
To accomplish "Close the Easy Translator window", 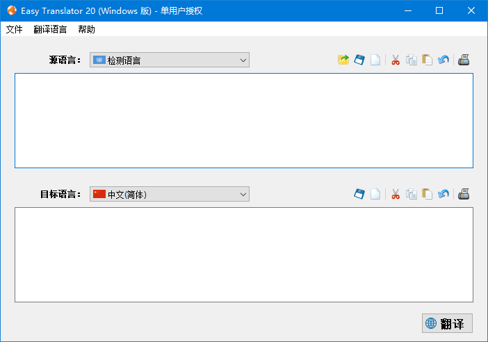I will [471, 10].
